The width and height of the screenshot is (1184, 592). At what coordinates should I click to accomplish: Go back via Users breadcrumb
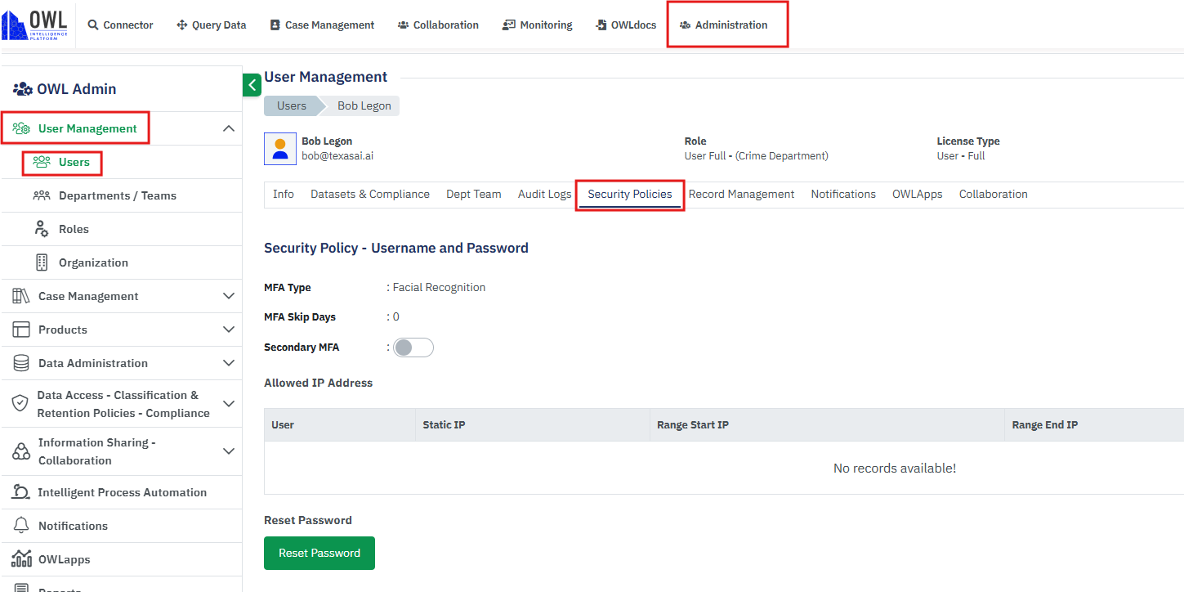click(x=292, y=105)
